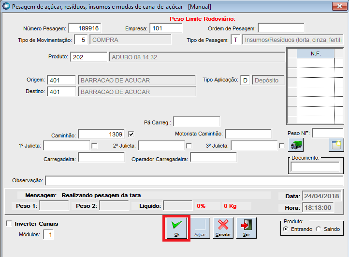
Task: Click the Operador Carregadeira field
Action: coord(214,157)
